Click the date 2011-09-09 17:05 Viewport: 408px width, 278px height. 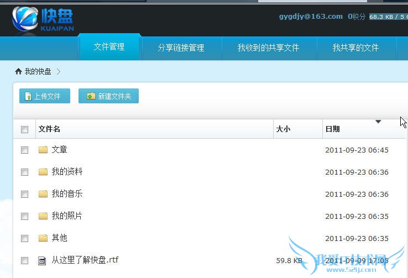[357, 260]
